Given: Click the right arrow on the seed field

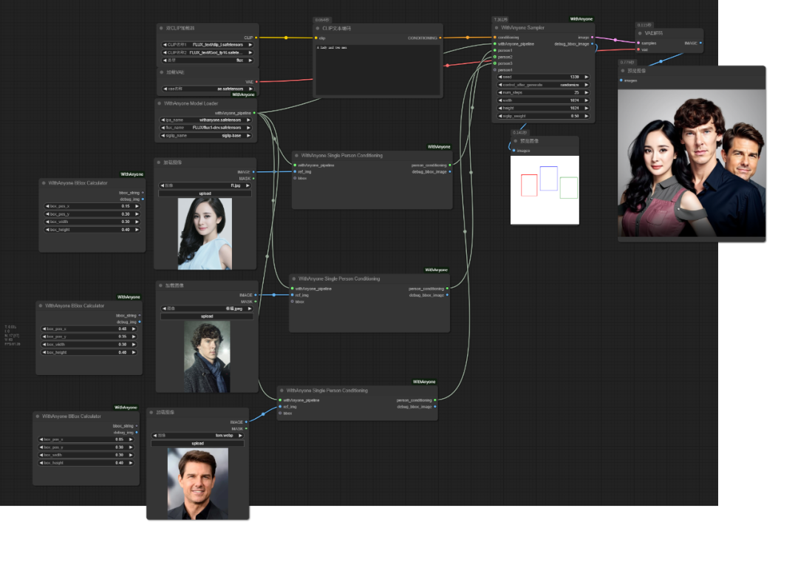Looking at the screenshot, I should [587, 77].
